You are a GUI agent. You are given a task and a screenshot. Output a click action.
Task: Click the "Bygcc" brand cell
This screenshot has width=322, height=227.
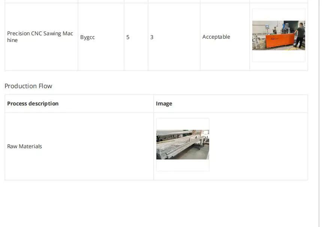click(87, 37)
